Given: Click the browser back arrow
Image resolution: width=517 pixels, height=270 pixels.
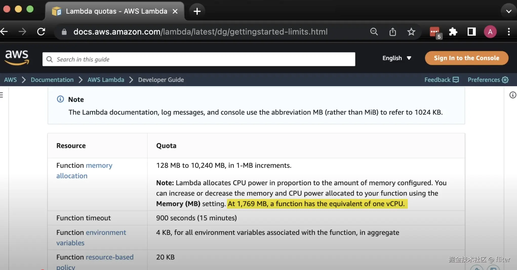Looking at the screenshot, I should coord(4,32).
